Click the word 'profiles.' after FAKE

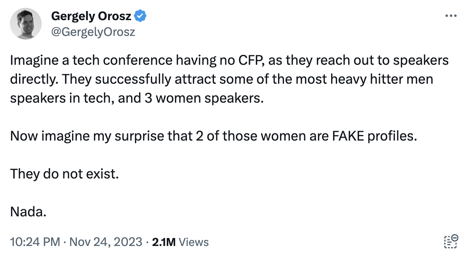coord(392,136)
